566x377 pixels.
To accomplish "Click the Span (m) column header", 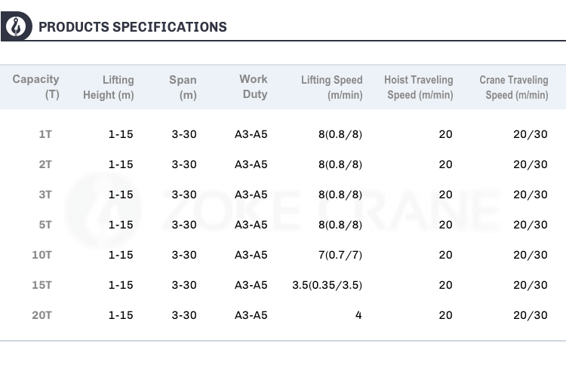I will pos(183,87).
